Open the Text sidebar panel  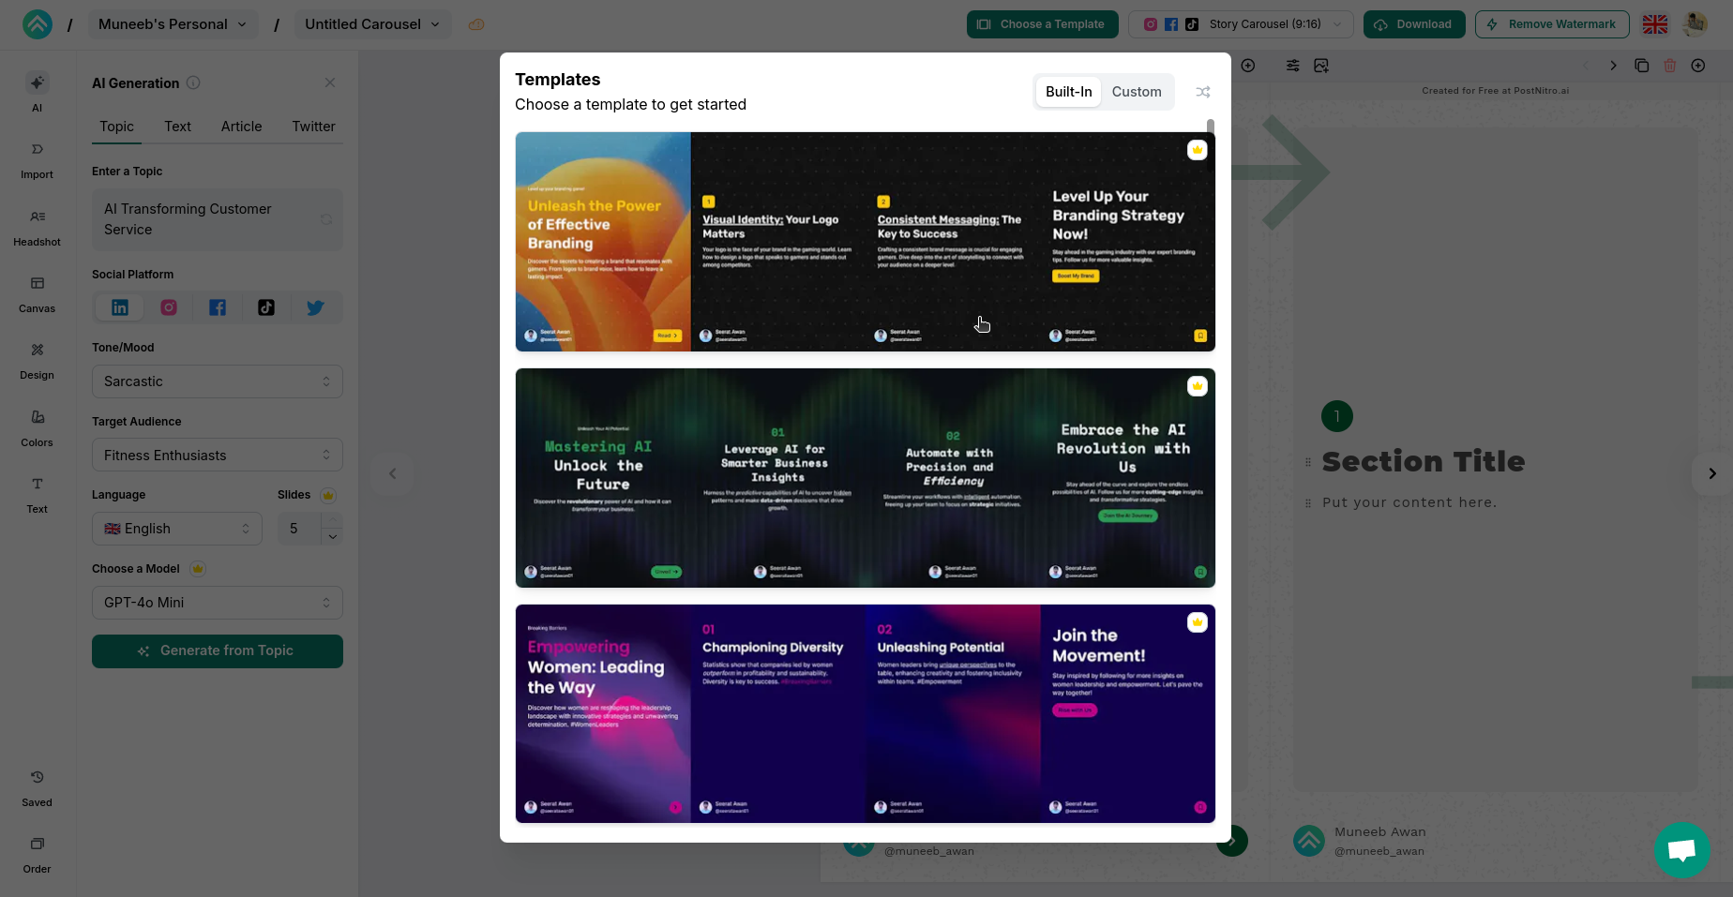(37, 495)
